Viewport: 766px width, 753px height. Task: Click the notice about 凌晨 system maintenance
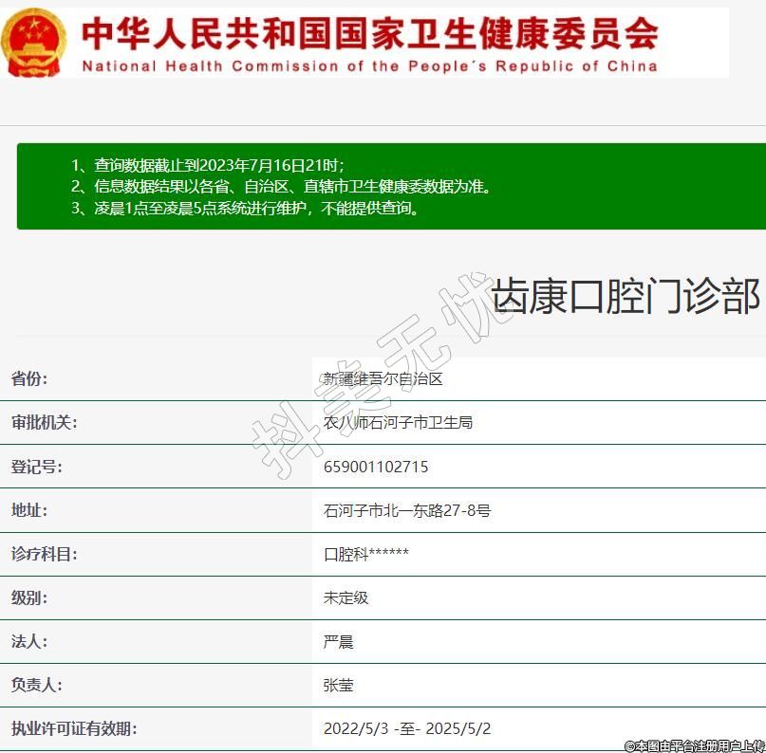coord(244,209)
